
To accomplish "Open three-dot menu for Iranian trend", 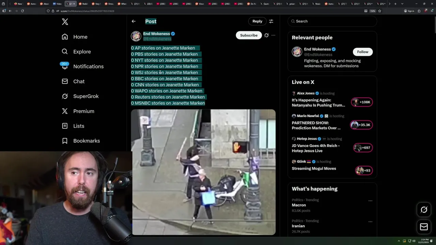I will (370, 222).
